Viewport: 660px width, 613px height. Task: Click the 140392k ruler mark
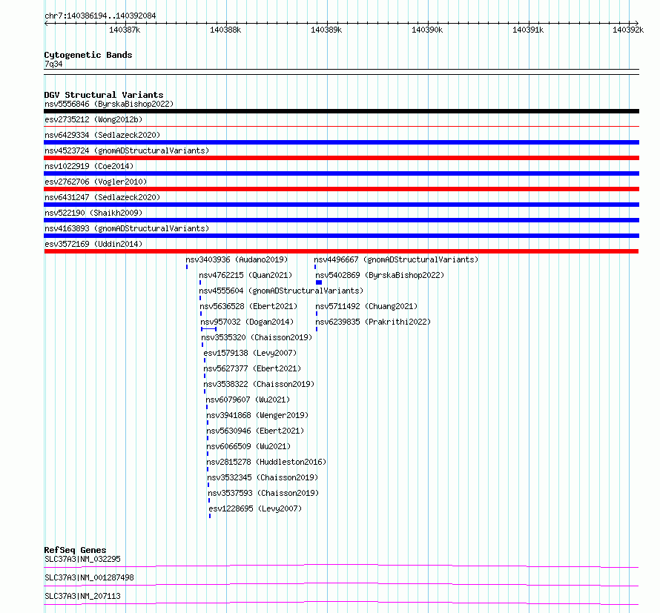(x=628, y=30)
